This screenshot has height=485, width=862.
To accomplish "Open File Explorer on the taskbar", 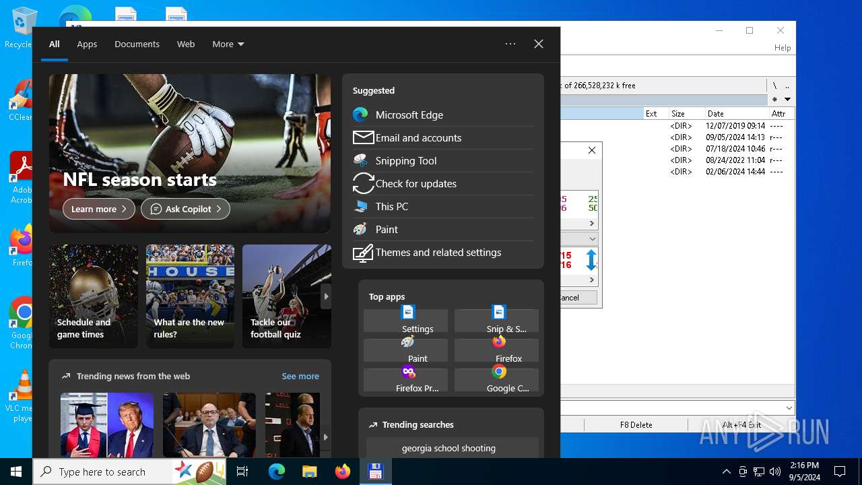I will (309, 472).
